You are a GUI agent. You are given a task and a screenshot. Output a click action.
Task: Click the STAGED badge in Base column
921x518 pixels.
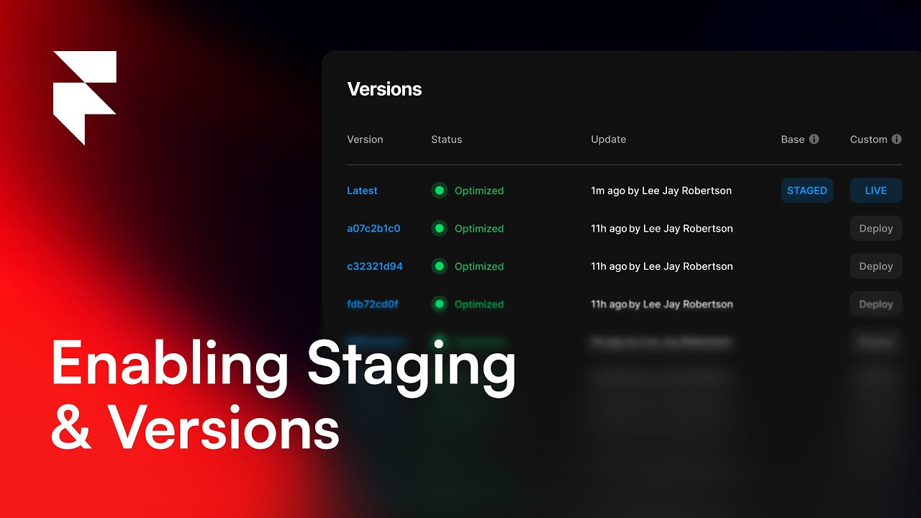807,191
